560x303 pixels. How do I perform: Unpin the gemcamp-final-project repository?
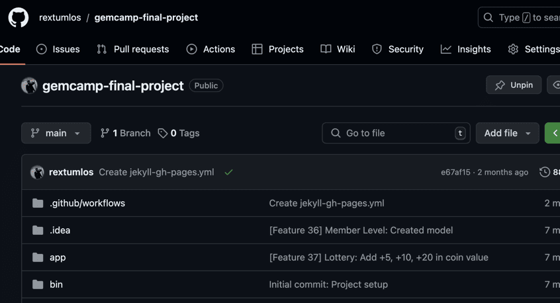(x=514, y=85)
